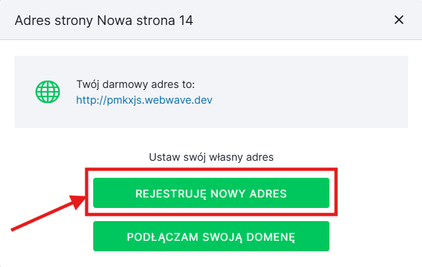This screenshot has height=267, width=422.
Task: Visit the free webwave.dev address
Action: (x=144, y=100)
